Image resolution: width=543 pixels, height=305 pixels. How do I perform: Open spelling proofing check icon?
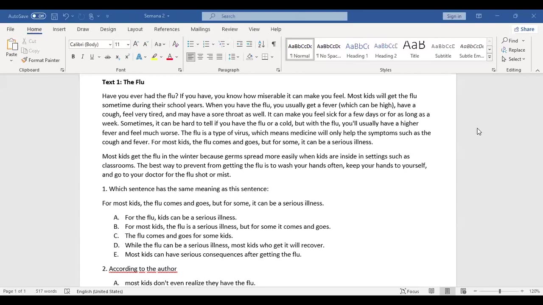67,291
